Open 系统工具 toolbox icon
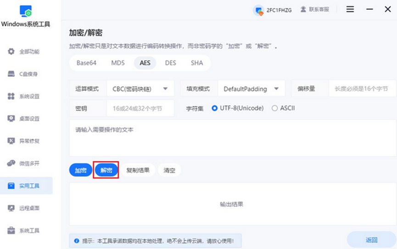The height and width of the screenshot is (249, 397). point(11,230)
